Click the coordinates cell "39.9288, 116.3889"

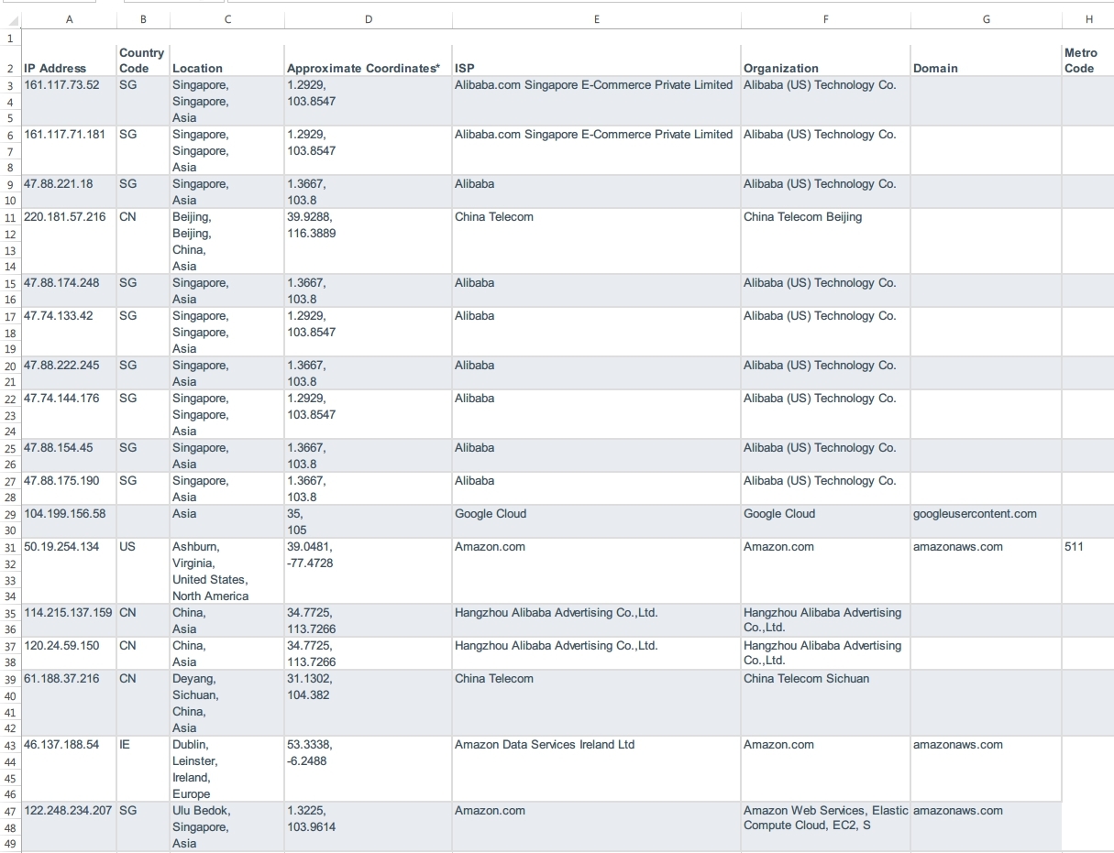pos(368,241)
